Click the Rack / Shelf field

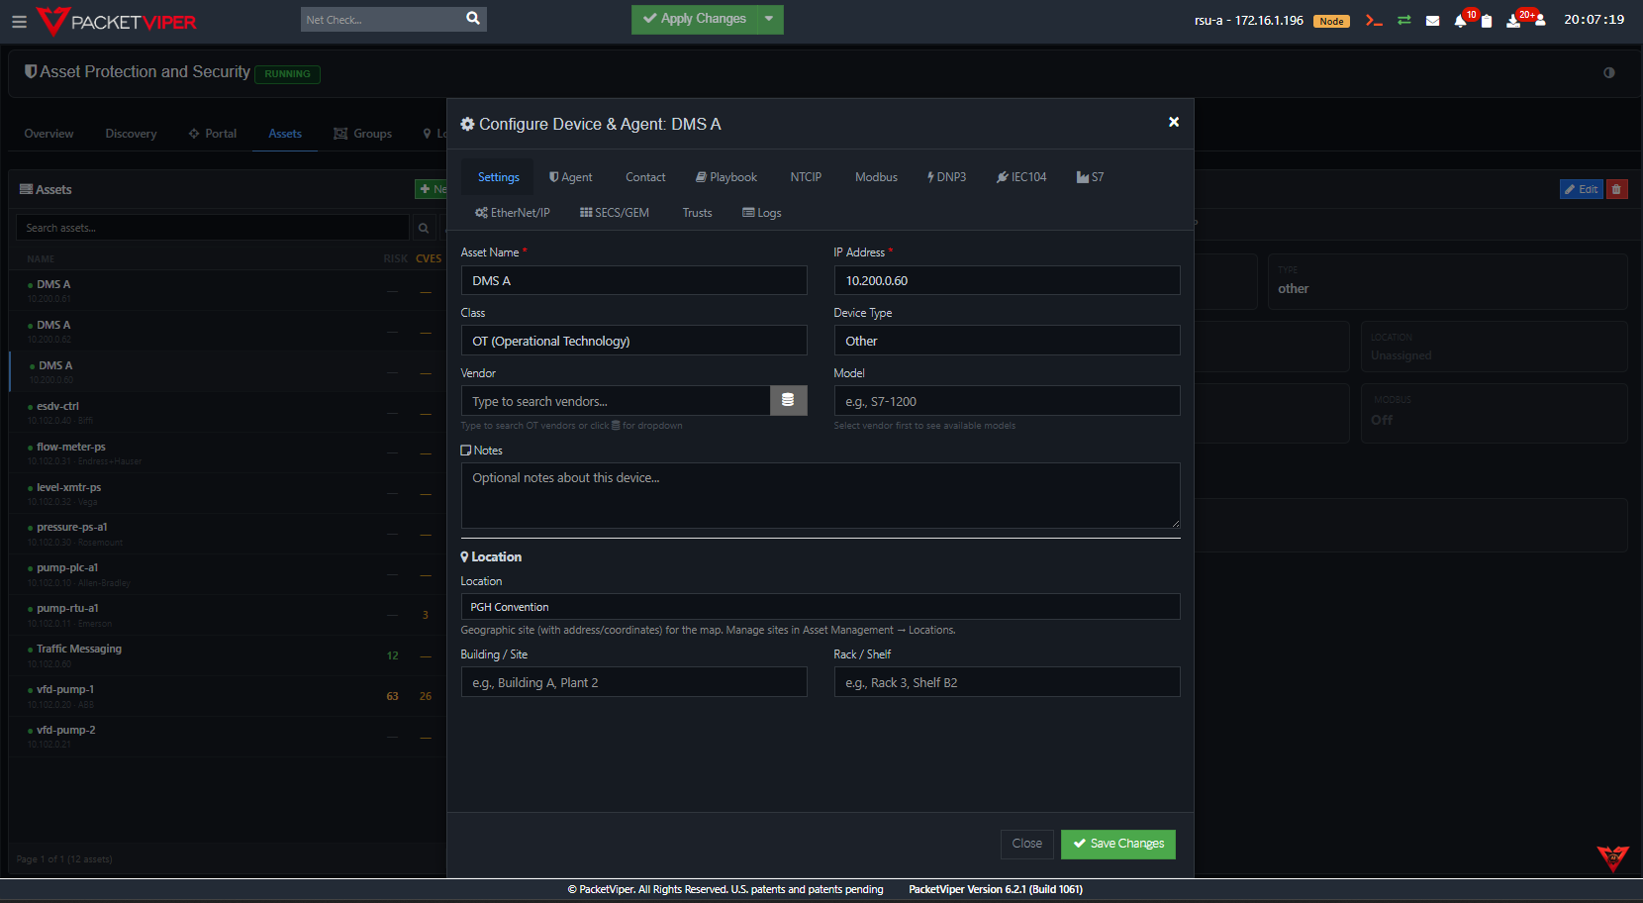[1007, 682]
